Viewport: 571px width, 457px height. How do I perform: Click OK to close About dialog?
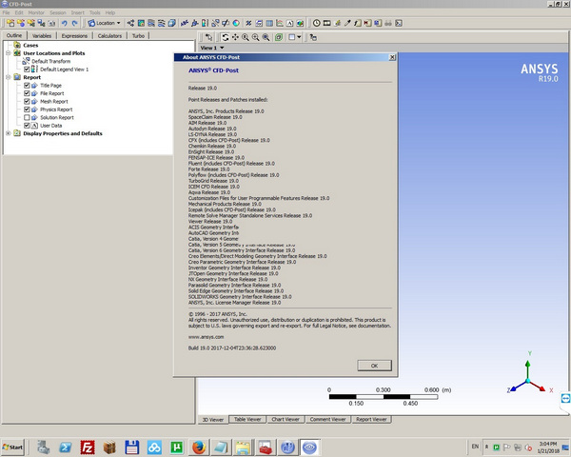point(374,365)
